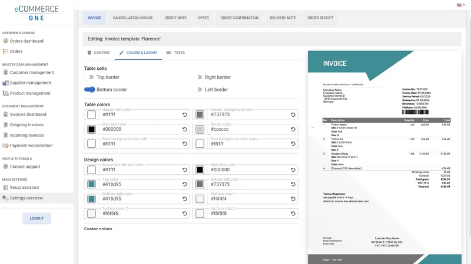Switch to the Content sub-tab
The height and width of the screenshot is (264, 471).
click(99, 53)
